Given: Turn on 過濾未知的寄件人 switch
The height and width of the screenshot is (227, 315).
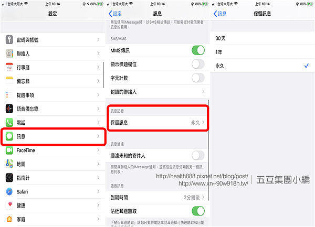Looking at the screenshot, I should click(198, 155).
